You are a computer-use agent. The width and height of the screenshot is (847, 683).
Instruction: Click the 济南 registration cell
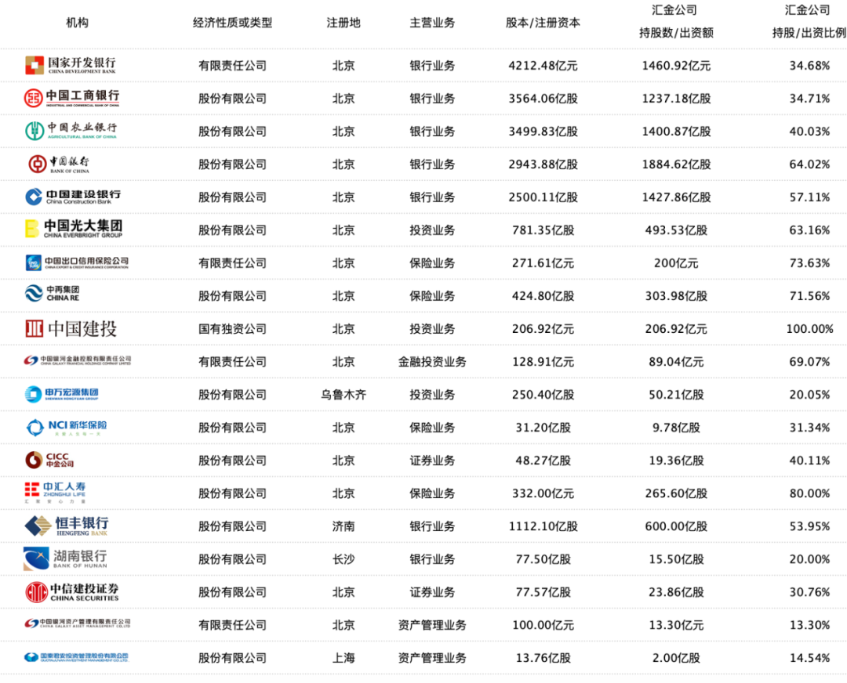tap(344, 526)
